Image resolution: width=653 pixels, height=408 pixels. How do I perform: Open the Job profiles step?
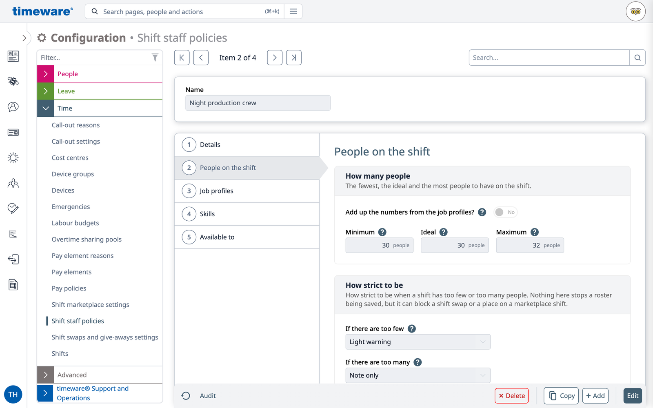[247, 191]
